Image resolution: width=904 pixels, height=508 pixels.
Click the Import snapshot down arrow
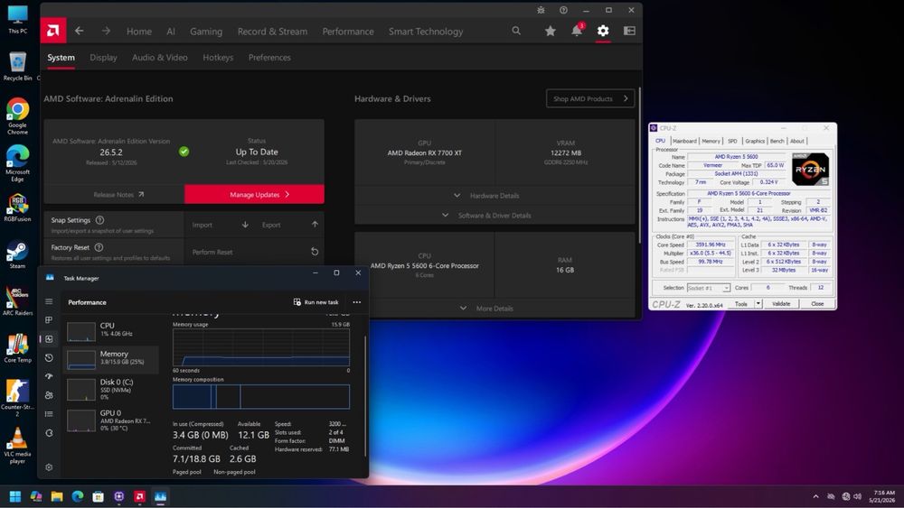click(x=245, y=225)
